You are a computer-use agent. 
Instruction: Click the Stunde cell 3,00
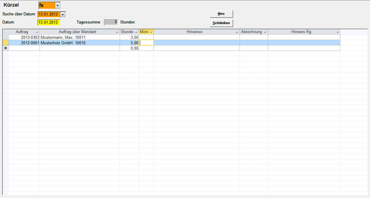129,37
